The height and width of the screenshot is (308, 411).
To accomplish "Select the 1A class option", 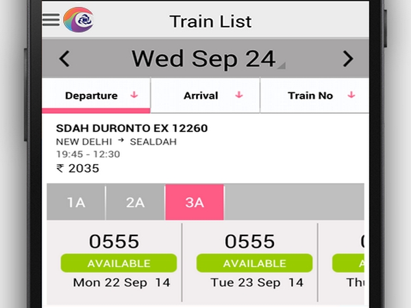I will pyautogui.click(x=76, y=203).
